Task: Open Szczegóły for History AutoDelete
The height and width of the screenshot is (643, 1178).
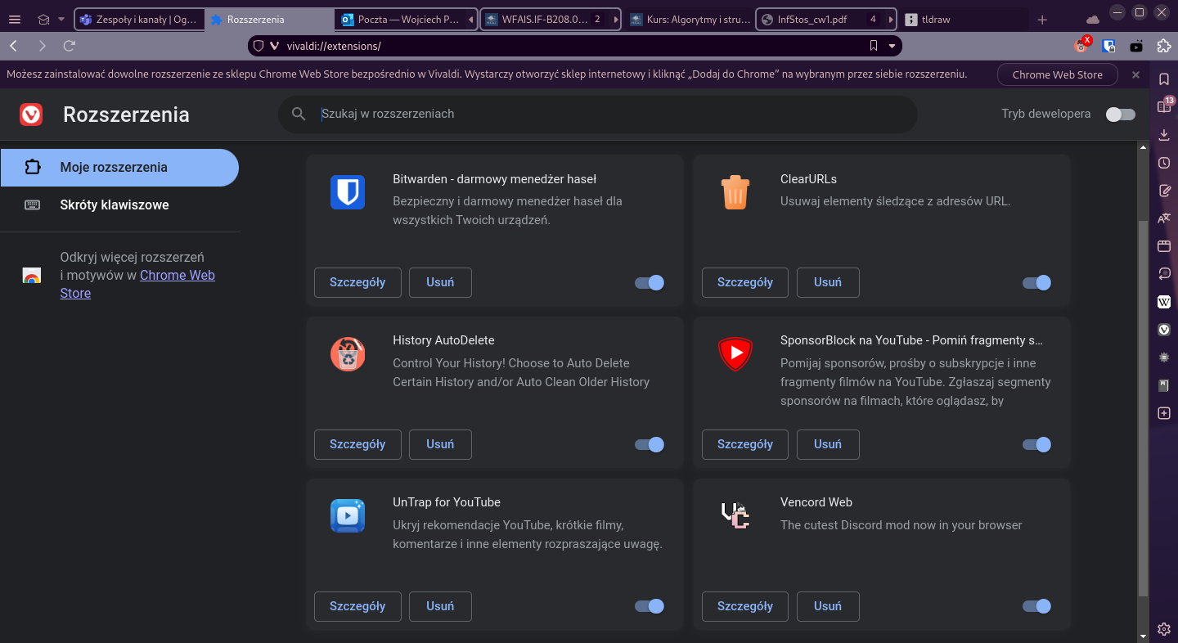Action: (x=357, y=444)
